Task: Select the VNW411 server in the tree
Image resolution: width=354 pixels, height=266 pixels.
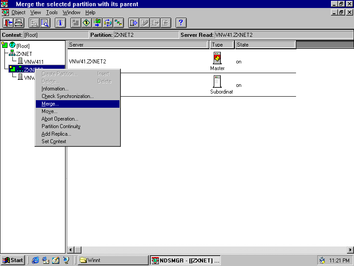Action: pos(34,62)
